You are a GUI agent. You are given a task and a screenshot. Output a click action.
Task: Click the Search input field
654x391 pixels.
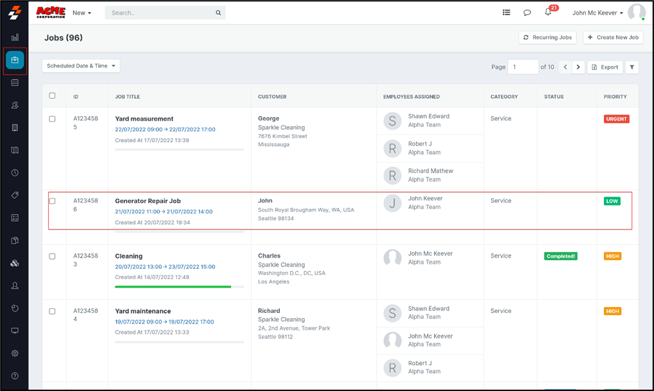pyautogui.click(x=160, y=13)
